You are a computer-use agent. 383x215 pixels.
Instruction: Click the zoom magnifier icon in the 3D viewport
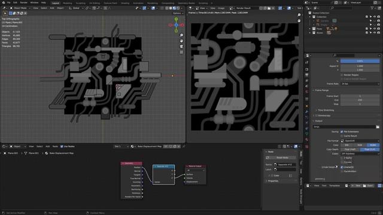(181, 35)
